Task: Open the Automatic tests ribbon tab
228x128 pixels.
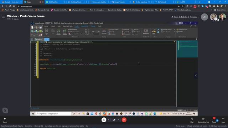Action: [x=68, y=26]
